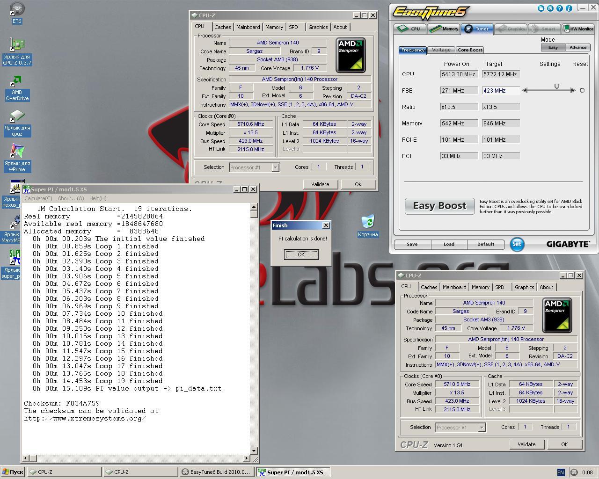Image resolution: width=599 pixels, height=479 pixels.
Task: Click the FSB slider left arrow
Action: [x=525, y=90]
